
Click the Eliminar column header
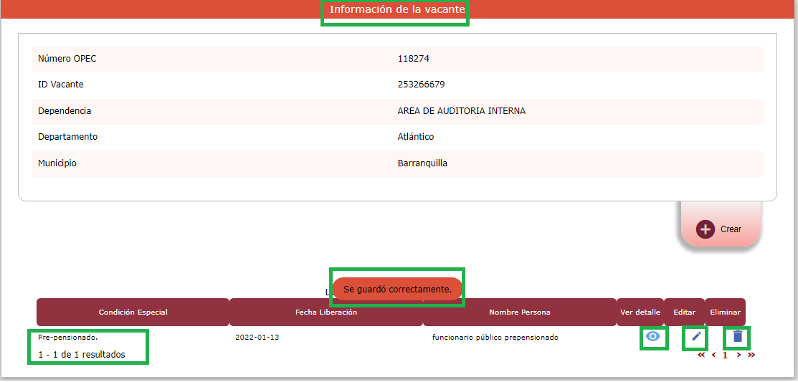pos(725,312)
